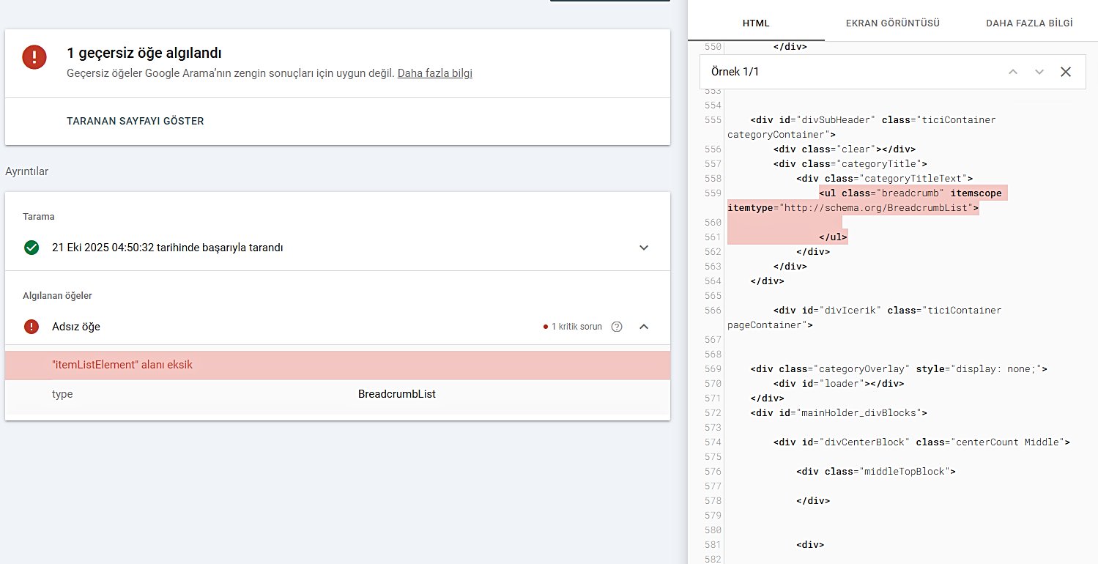Select the DAHA FAZLA BİLGİ tab

pos(1029,23)
